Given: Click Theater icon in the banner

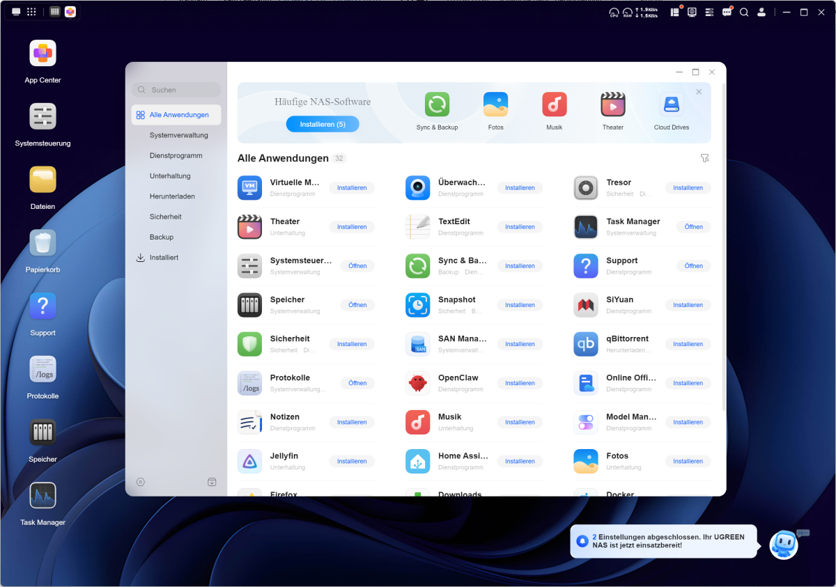Looking at the screenshot, I should point(613,105).
